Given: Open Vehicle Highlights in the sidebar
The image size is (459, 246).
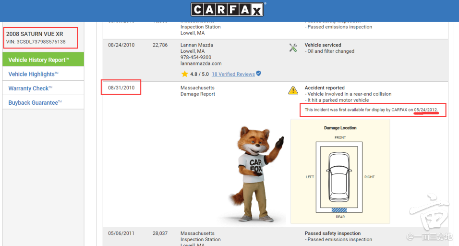Looking at the screenshot, I should coord(33,74).
